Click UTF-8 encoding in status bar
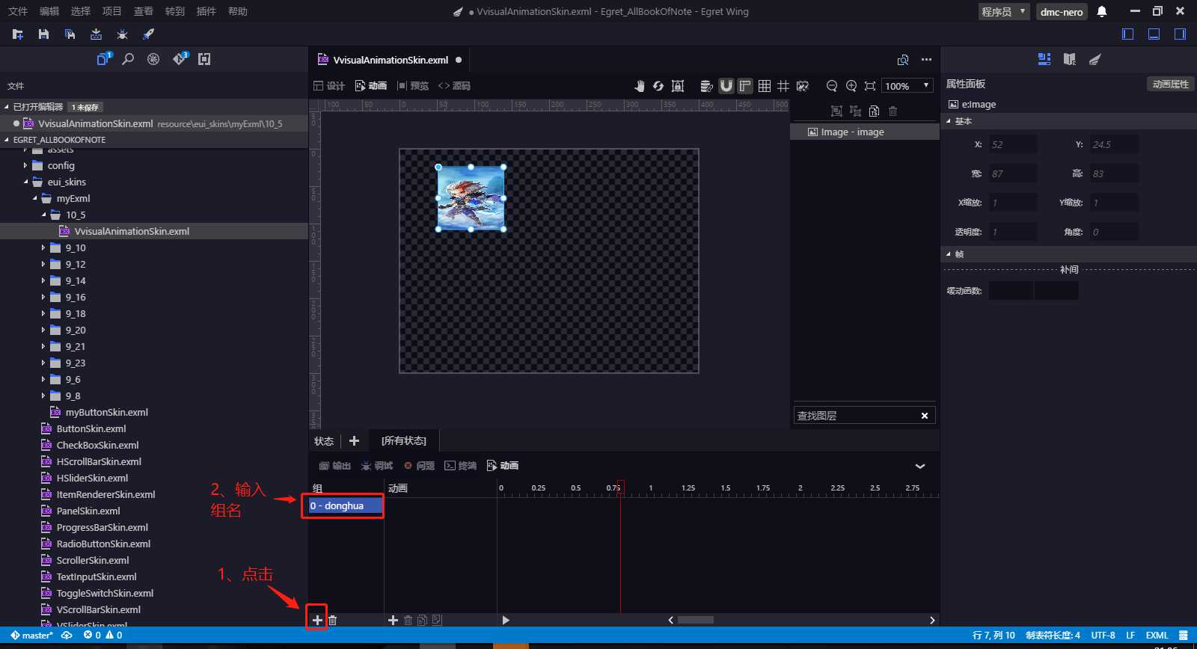The width and height of the screenshot is (1197, 649). pos(1103,636)
